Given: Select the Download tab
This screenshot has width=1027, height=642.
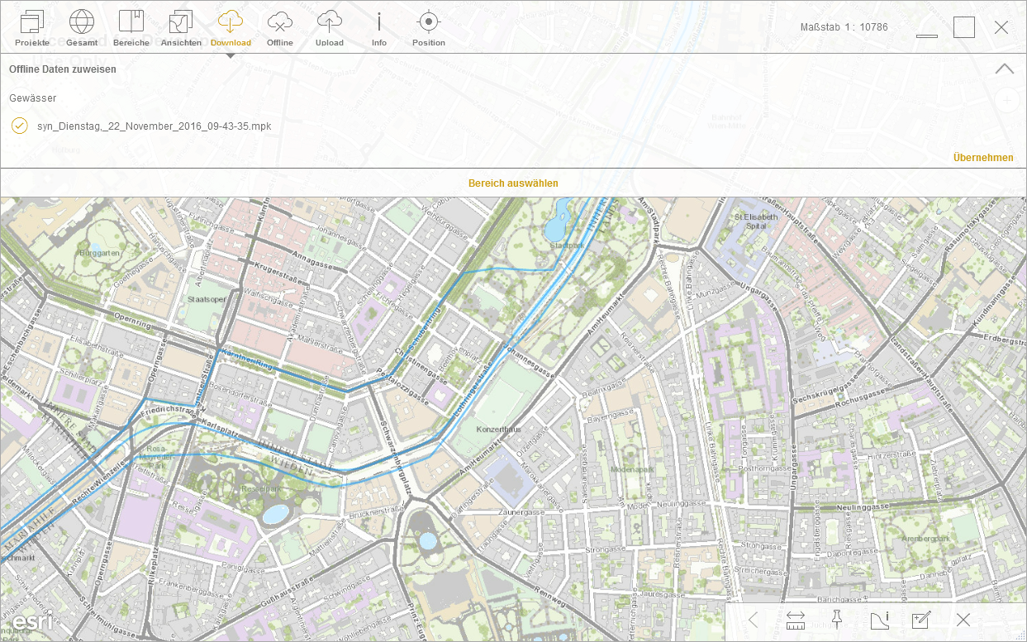Looking at the screenshot, I should click(x=231, y=28).
